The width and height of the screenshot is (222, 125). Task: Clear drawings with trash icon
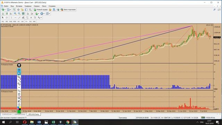click(x=19, y=94)
